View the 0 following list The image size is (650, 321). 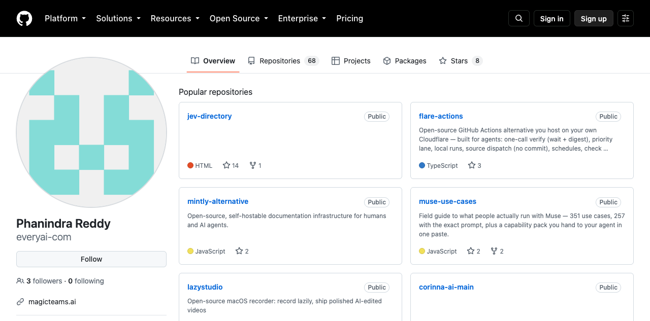click(x=86, y=281)
